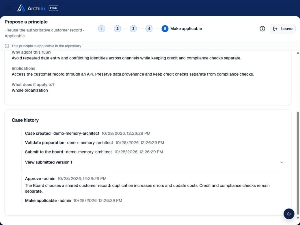Open the hamburger navigation menu

point(9,8)
